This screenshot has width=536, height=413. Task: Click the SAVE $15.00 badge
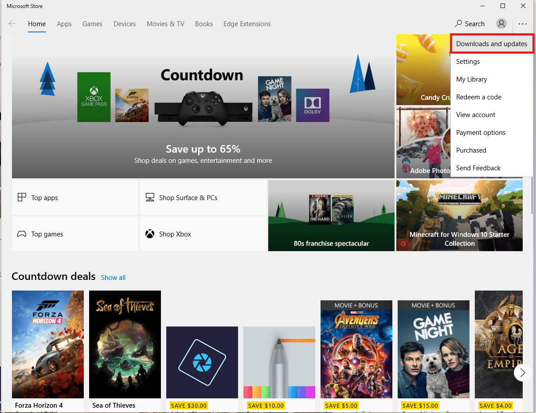420,405
